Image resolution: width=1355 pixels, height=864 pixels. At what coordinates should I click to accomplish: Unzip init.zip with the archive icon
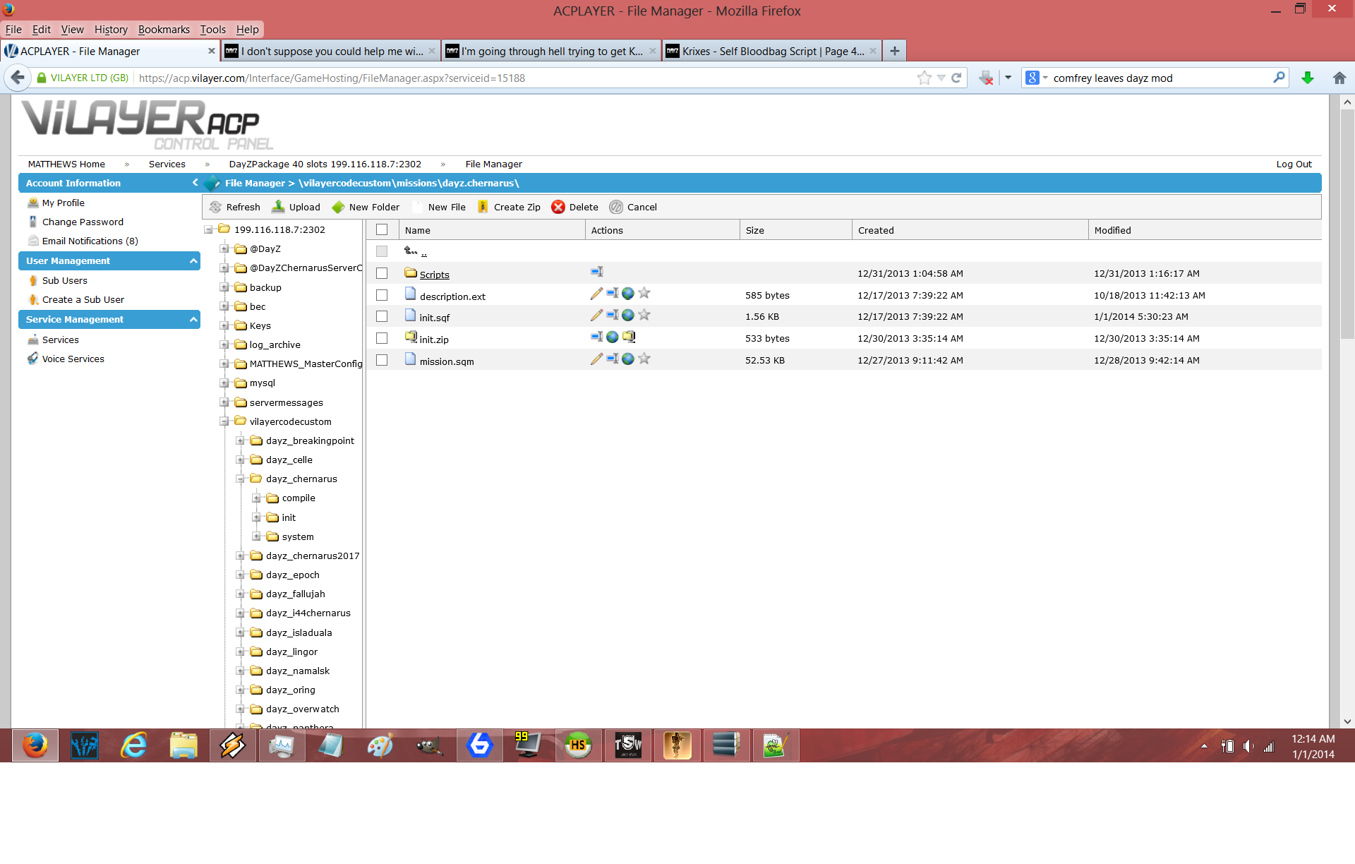coord(628,337)
